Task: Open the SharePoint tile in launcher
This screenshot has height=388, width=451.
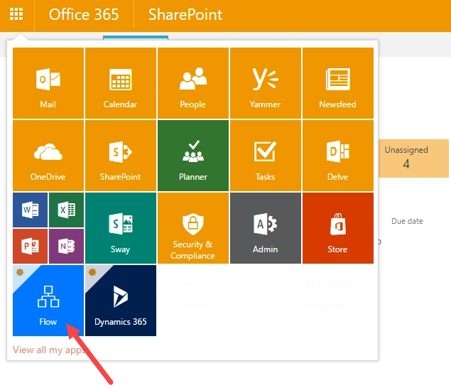Action: (121, 156)
